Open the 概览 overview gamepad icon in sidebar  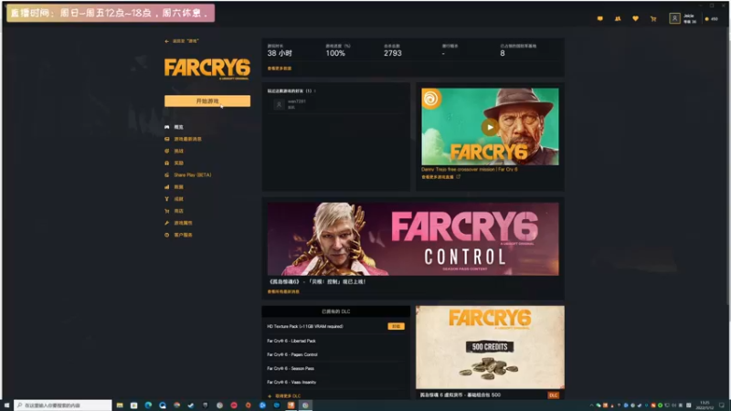click(167, 127)
